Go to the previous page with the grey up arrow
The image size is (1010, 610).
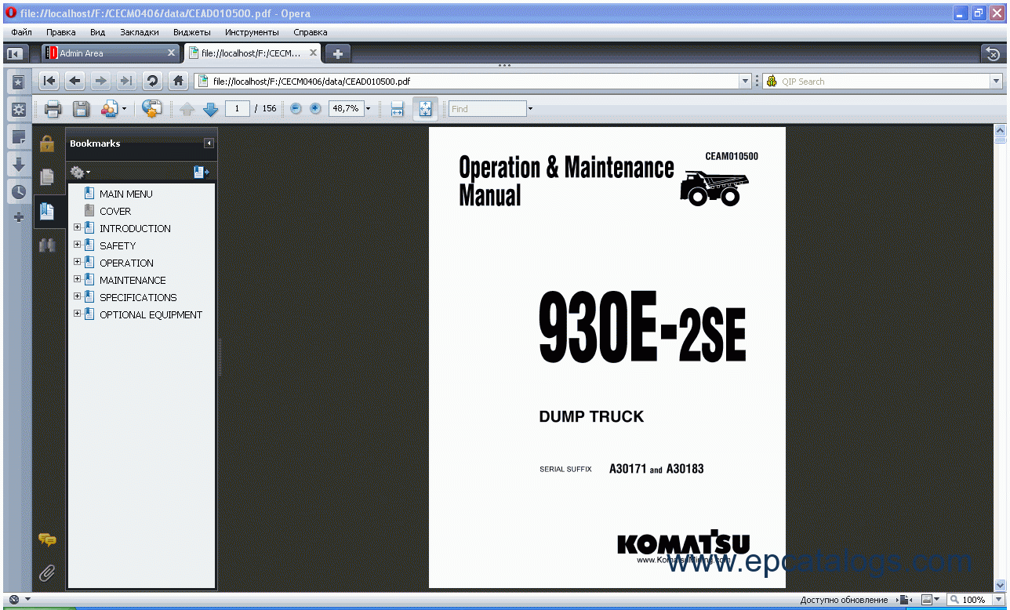pyautogui.click(x=187, y=109)
